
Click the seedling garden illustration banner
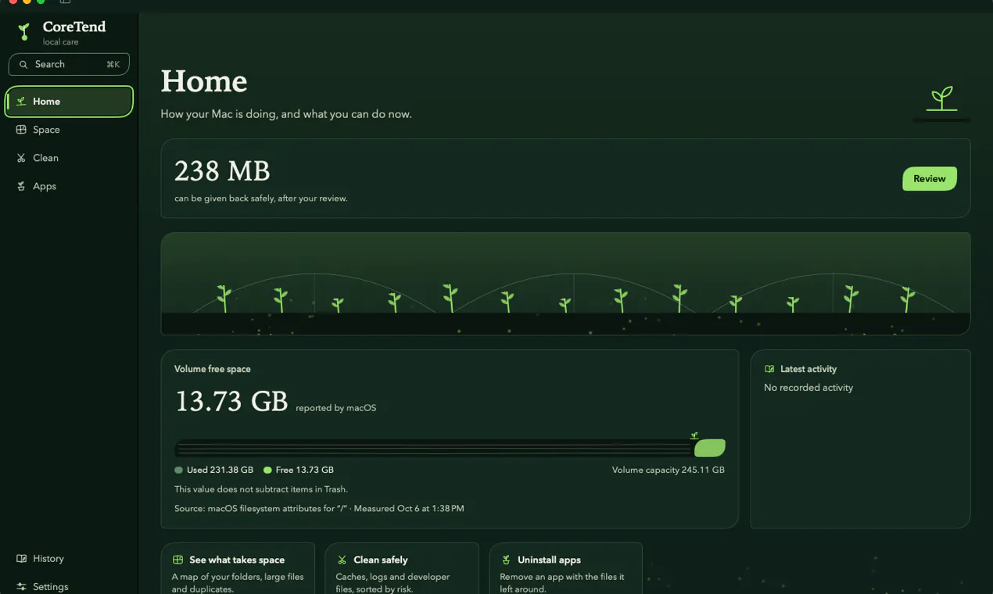click(x=565, y=284)
